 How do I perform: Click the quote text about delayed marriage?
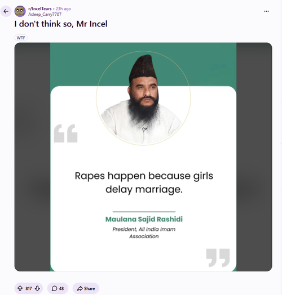pos(144,182)
